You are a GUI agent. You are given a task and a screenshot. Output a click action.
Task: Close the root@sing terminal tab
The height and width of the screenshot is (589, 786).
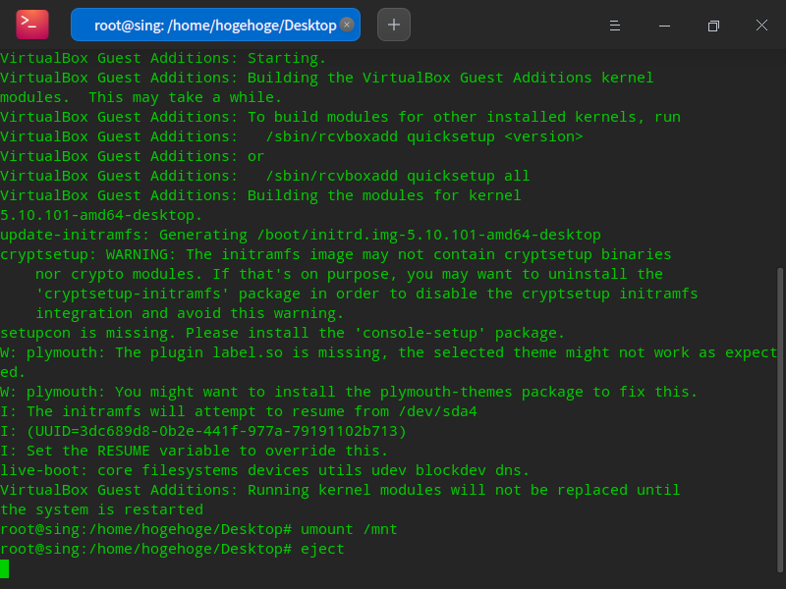347,24
